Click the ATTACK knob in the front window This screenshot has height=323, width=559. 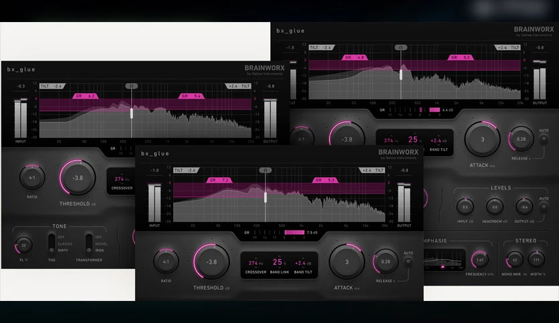pyautogui.click(x=347, y=262)
